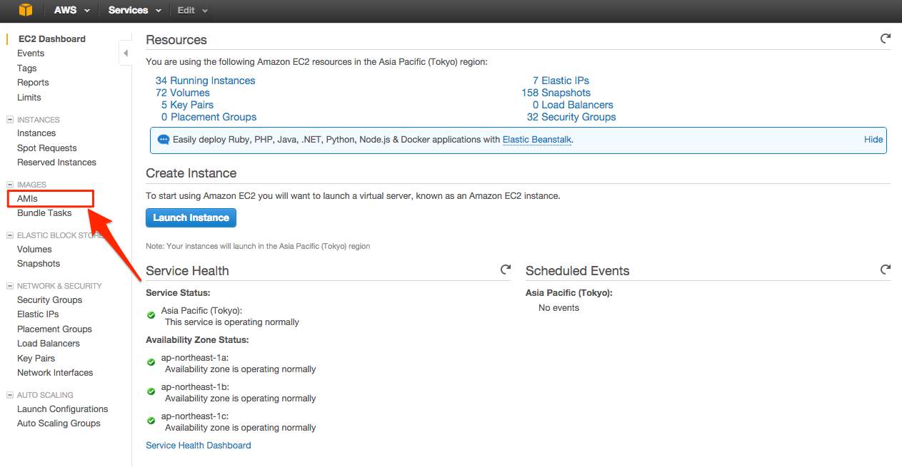Open Key Pairs in sidebar

click(x=36, y=359)
